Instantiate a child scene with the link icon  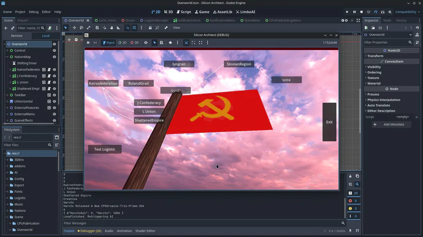click(13, 28)
